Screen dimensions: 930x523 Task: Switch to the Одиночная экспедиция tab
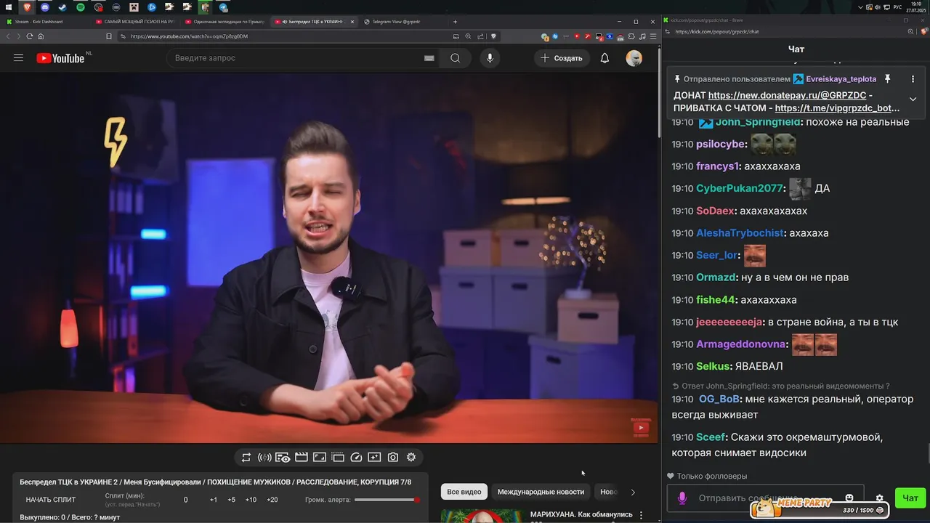[223, 22]
